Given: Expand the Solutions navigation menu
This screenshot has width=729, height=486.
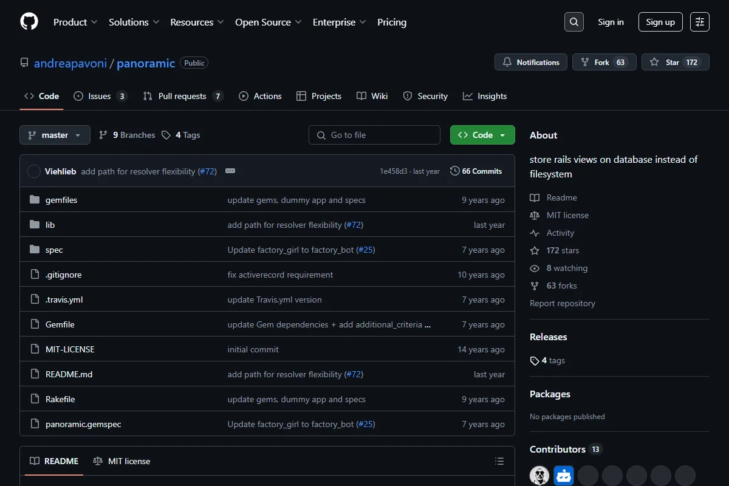Looking at the screenshot, I should coord(134,22).
